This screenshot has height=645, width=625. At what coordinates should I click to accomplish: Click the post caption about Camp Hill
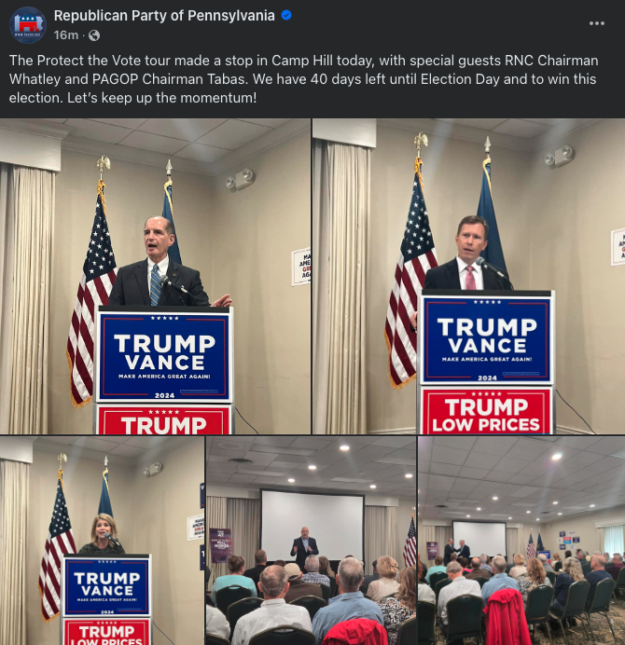tap(304, 79)
